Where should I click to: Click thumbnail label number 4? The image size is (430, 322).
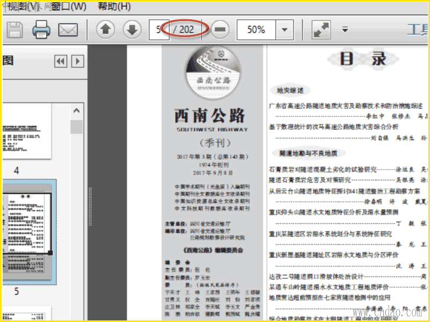pyautogui.click(x=17, y=171)
